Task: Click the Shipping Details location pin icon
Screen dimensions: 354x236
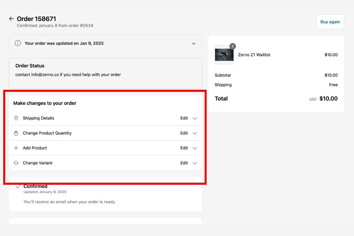Action: point(16,118)
